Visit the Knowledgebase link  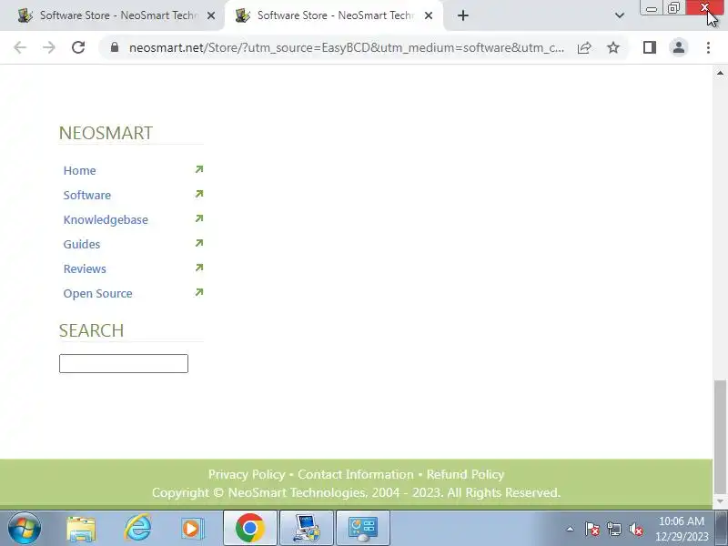pyautogui.click(x=106, y=219)
